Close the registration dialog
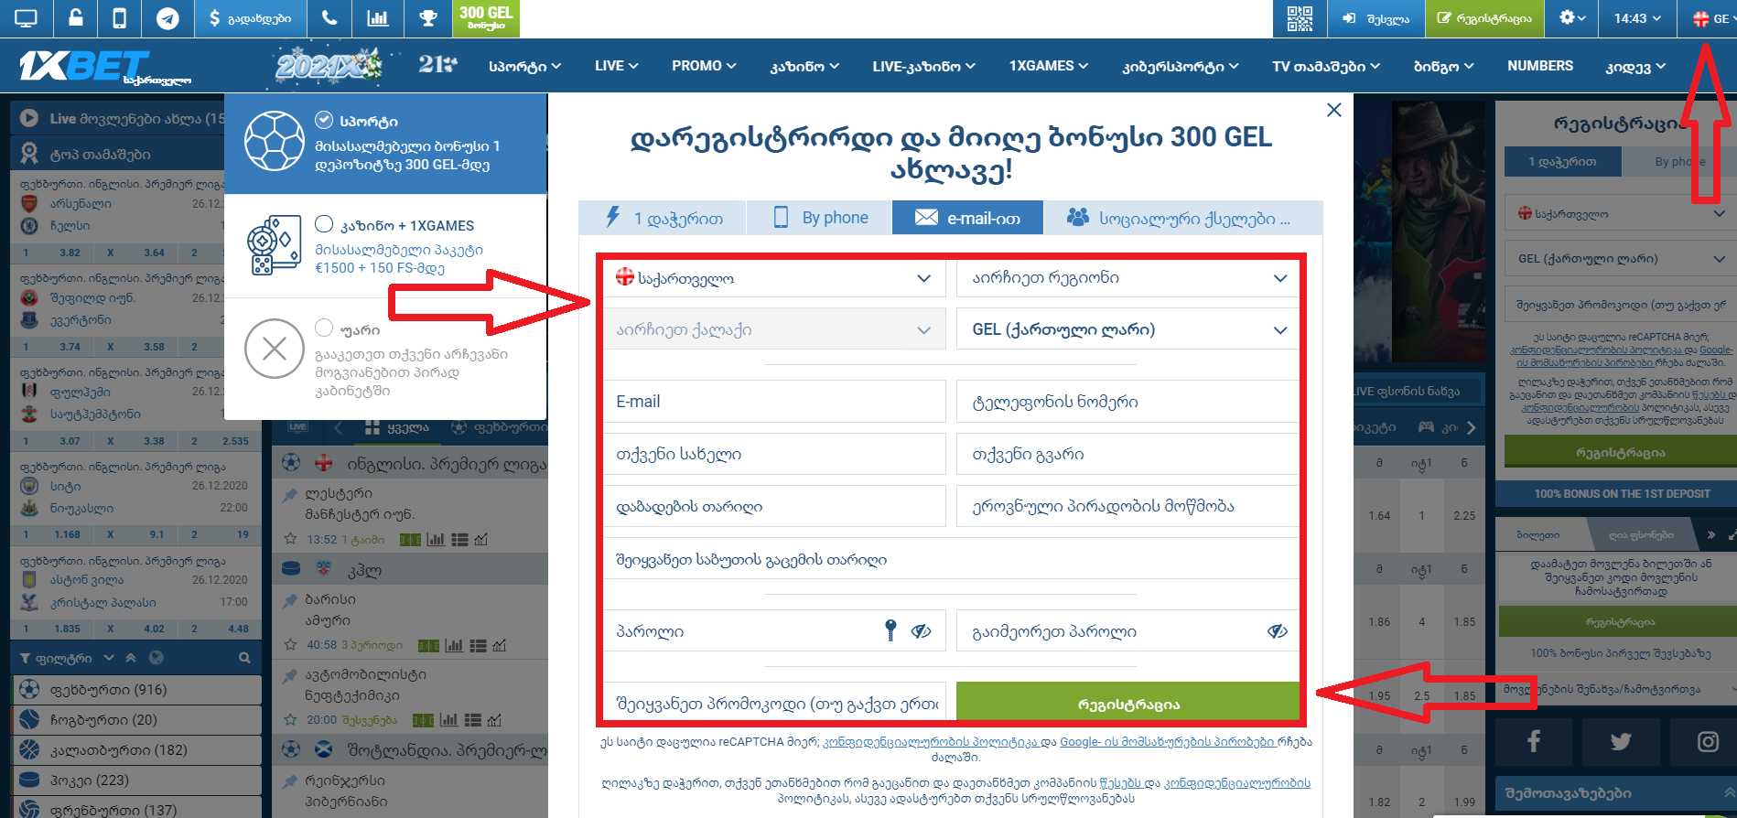 tap(1333, 110)
